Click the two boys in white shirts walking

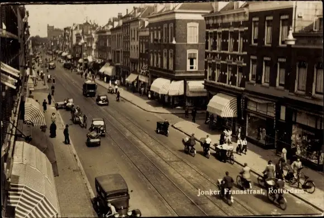point(242,146)
